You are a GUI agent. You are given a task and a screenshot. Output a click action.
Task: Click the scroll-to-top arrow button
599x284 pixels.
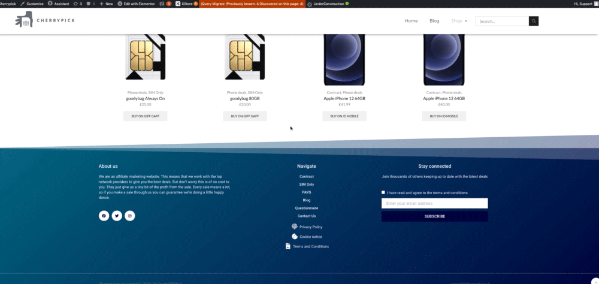pyautogui.click(x=595, y=281)
